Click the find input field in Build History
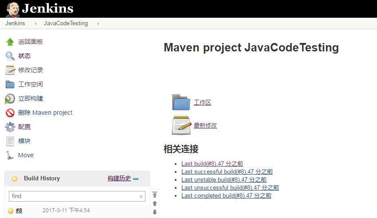Image resolution: width=377 pixels, height=218 pixels. coord(77,196)
